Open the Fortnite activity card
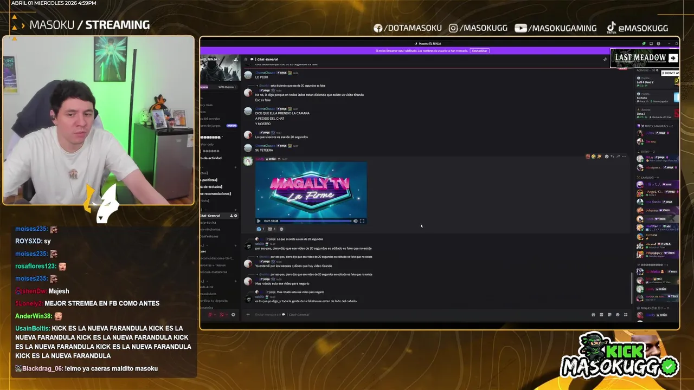The image size is (694, 390). [657, 97]
